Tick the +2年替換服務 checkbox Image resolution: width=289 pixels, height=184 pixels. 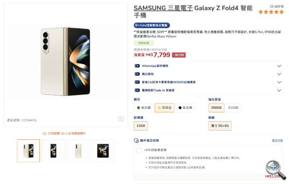pos(139,151)
